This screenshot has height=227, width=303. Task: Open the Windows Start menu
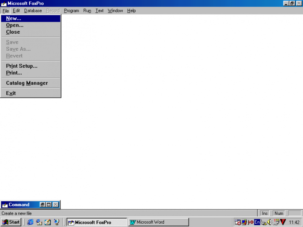(11, 222)
